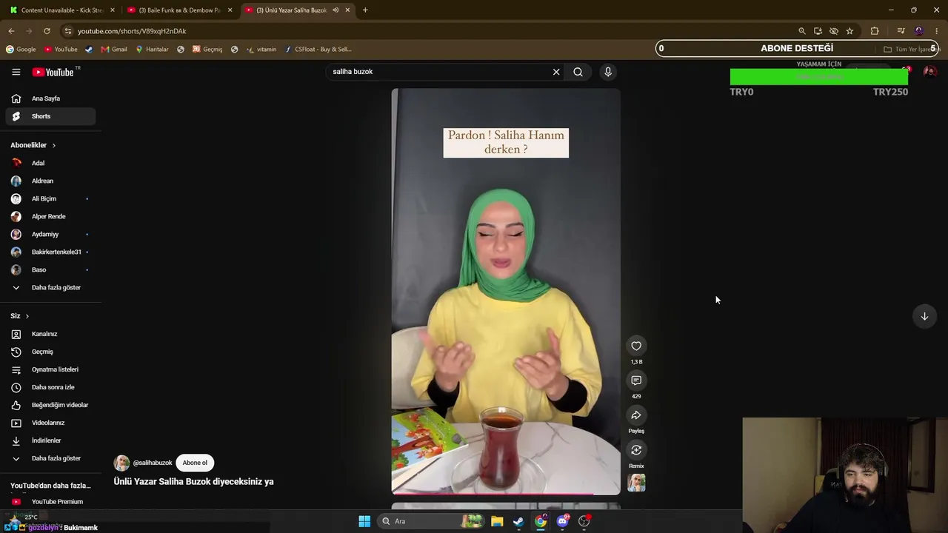The height and width of the screenshot is (533, 948).
Task: Open Kanalınız in the sidebar
Action: tap(50, 334)
